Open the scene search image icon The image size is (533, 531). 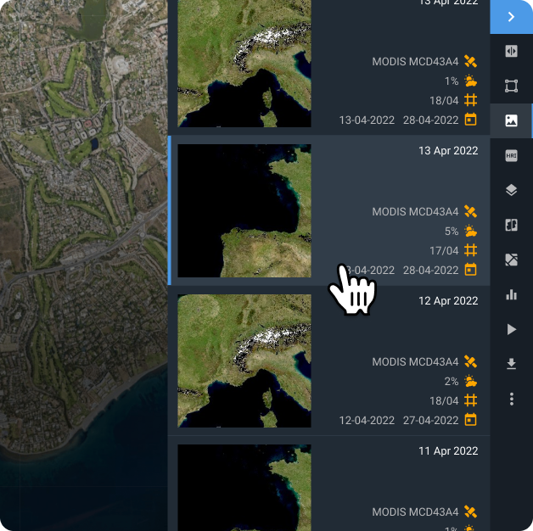pyautogui.click(x=511, y=120)
